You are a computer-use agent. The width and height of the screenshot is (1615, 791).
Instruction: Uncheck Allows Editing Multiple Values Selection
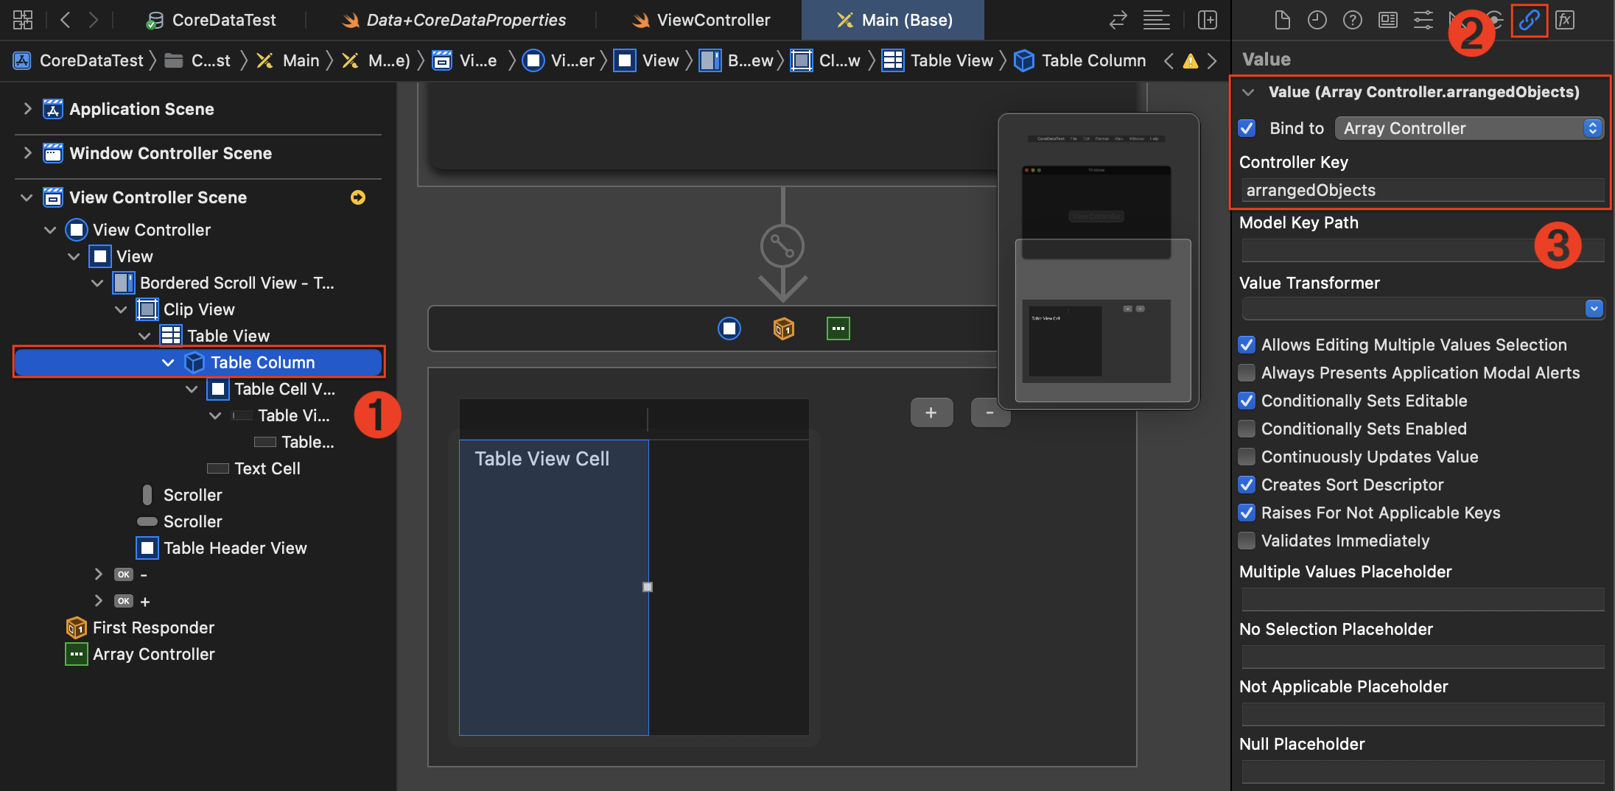(1247, 345)
